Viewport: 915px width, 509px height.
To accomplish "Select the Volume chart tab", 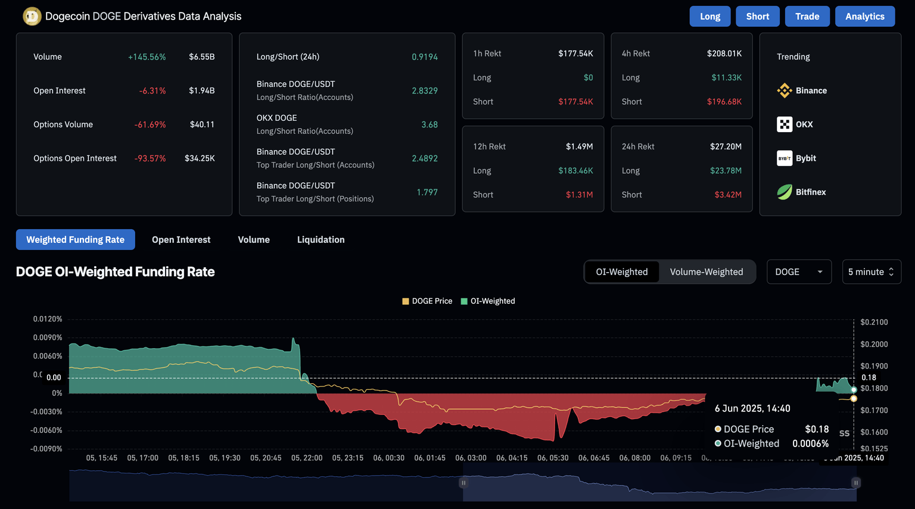I will [x=254, y=240].
